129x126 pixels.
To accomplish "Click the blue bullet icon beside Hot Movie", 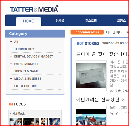I will point(11,114).
